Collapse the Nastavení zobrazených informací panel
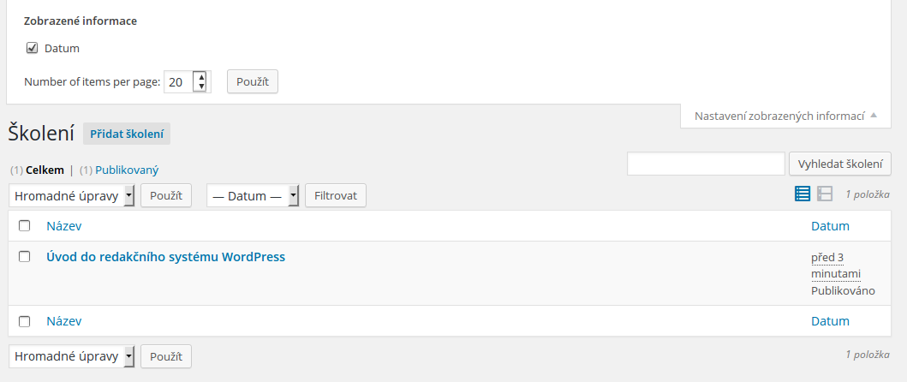The height and width of the screenshot is (382, 907). pos(785,116)
